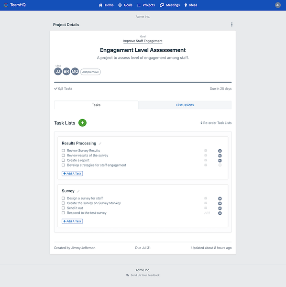This screenshot has height=287, width=286.
Task: Click the project description text
Action: [143, 58]
